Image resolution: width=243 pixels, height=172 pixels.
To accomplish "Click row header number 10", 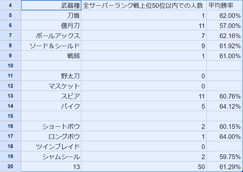I will pos(10,66).
